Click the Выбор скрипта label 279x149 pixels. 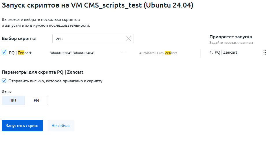click(19, 39)
